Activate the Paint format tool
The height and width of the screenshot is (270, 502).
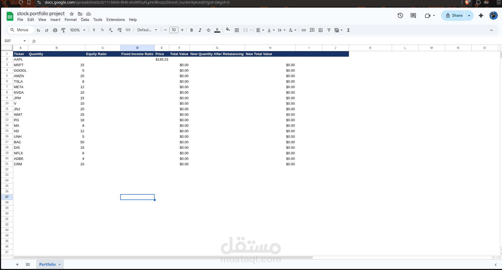pyautogui.click(x=63, y=30)
